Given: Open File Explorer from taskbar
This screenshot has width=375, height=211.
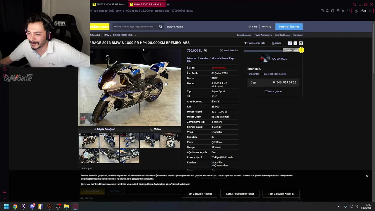Looking at the screenshot, I should (x=67, y=206).
